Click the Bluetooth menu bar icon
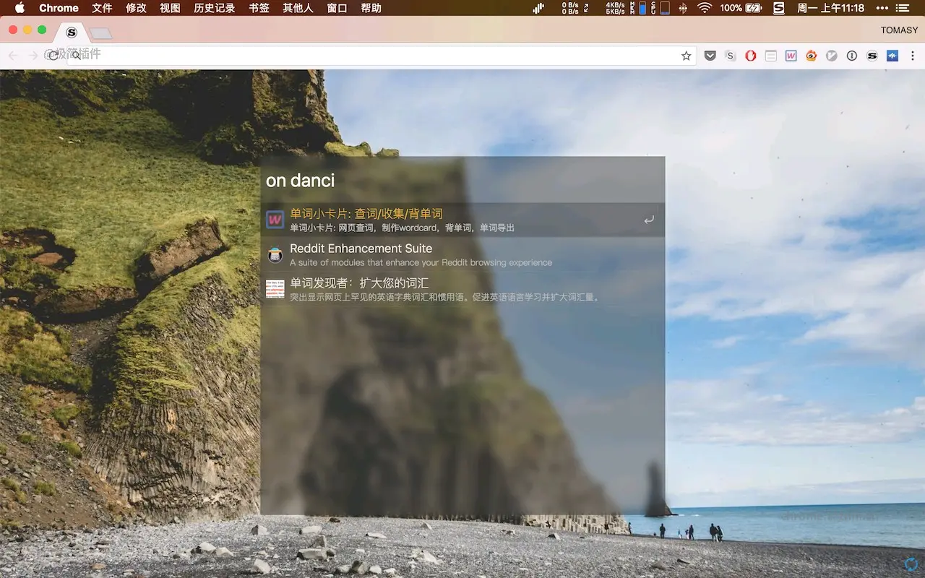The width and height of the screenshot is (925, 578). (684, 8)
